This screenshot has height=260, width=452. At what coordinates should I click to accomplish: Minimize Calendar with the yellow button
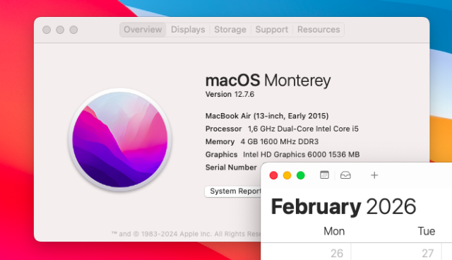pyautogui.click(x=287, y=175)
